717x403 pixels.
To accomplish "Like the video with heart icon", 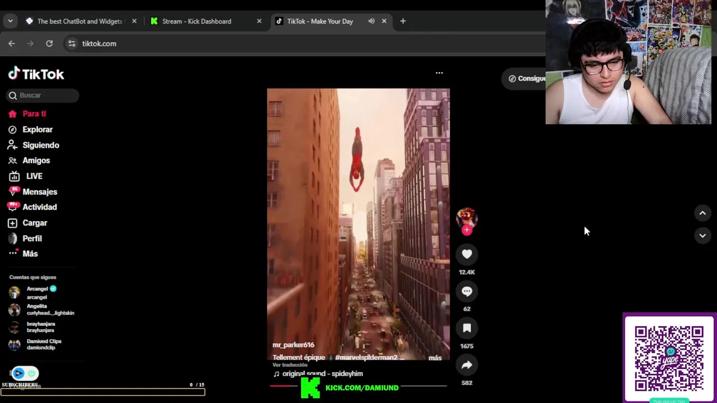I will pyautogui.click(x=467, y=254).
